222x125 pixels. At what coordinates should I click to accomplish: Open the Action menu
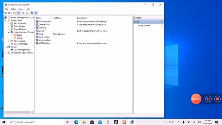pos(14,9)
